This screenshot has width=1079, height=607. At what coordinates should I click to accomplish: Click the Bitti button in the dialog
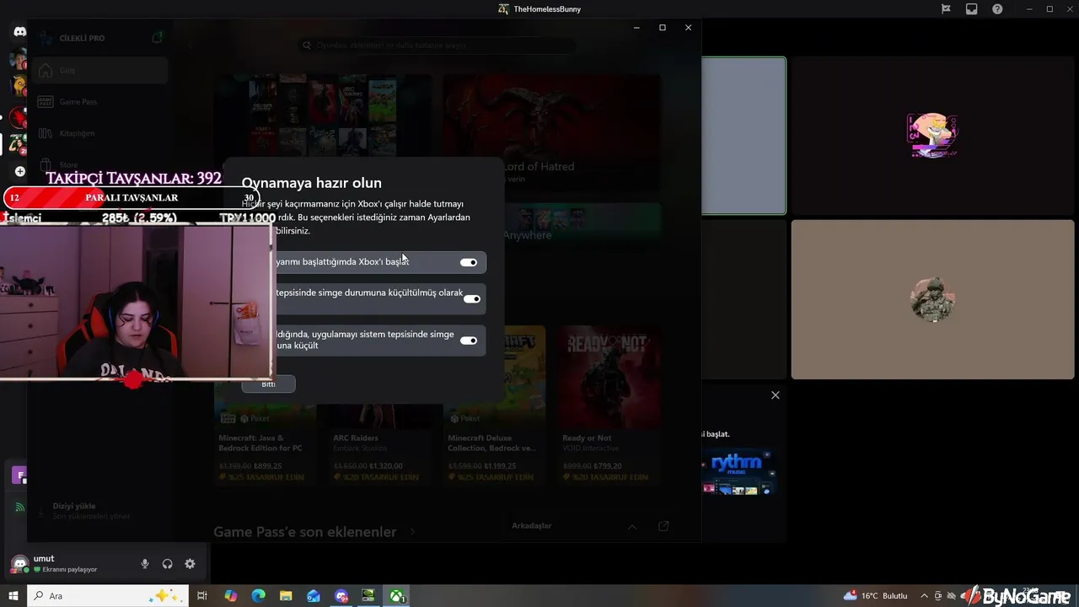(x=268, y=384)
